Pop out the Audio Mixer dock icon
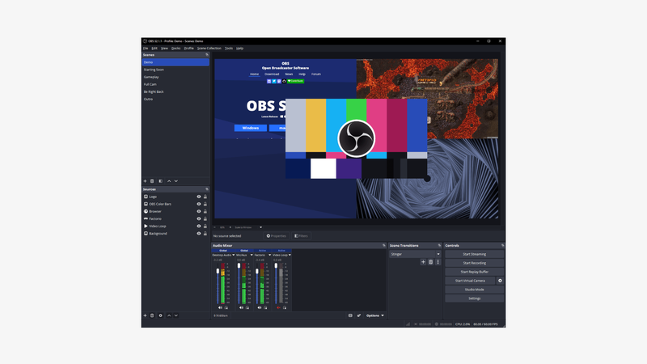The height and width of the screenshot is (364, 647). 383,246
